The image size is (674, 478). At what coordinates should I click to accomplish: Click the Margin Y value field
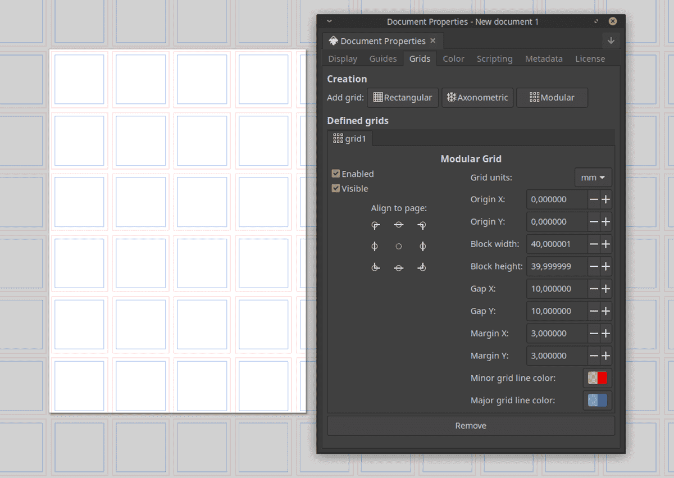pos(557,356)
